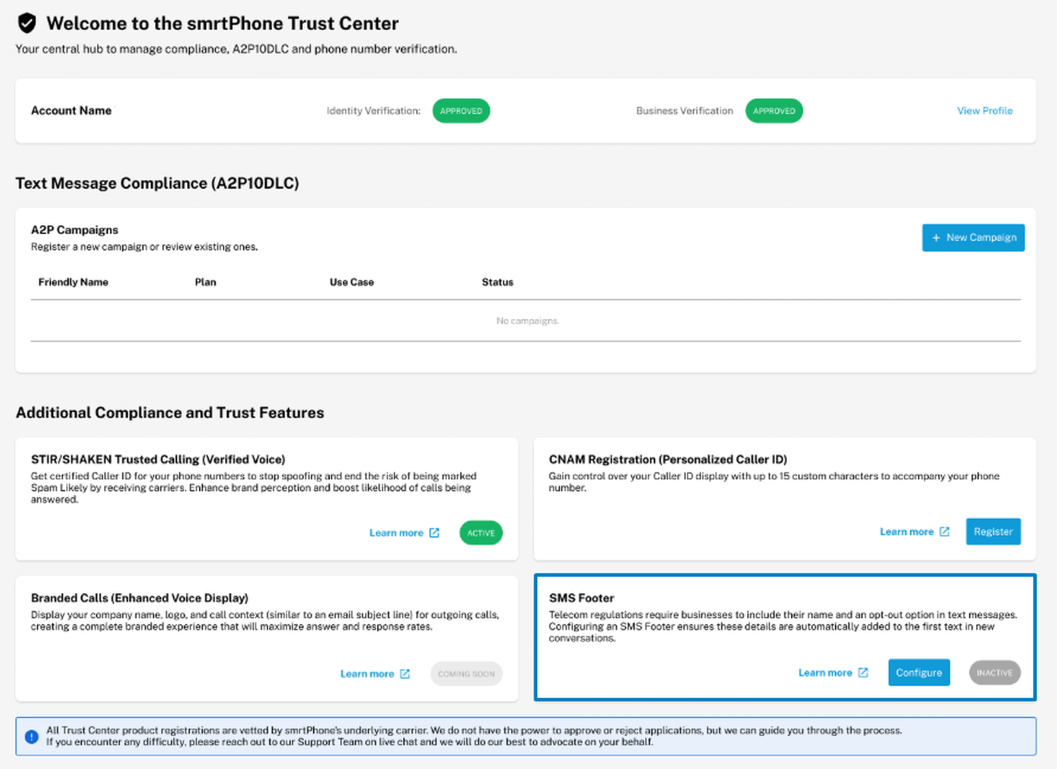Image resolution: width=1057 pixels, height=769 pixels.
Task: Click the shield icon beside Trust Center title
Action: point(27,23)
